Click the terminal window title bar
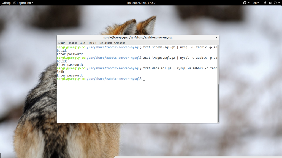The height and width of the screenshot is (158, 282). pyautogui.click(x=138, y=37)
